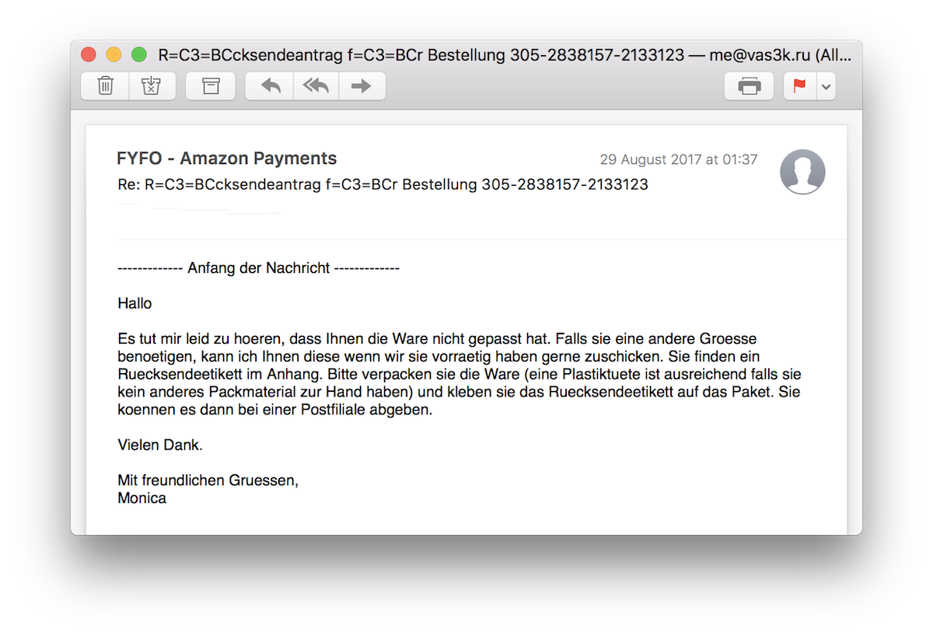Close the email window
Image resolution: width=933 pixels, height=636 pixels.
tap(89, 55)
